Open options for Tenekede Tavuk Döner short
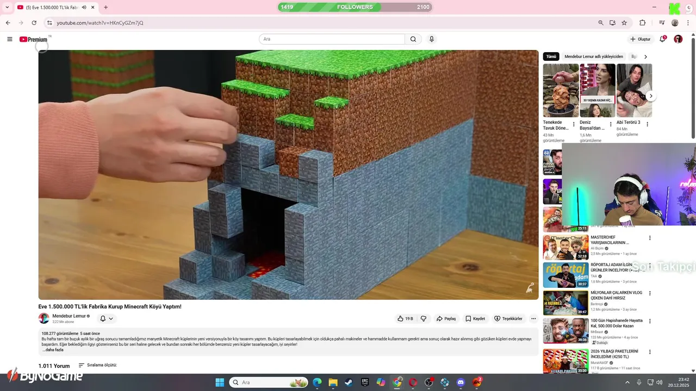 (574, 124)
